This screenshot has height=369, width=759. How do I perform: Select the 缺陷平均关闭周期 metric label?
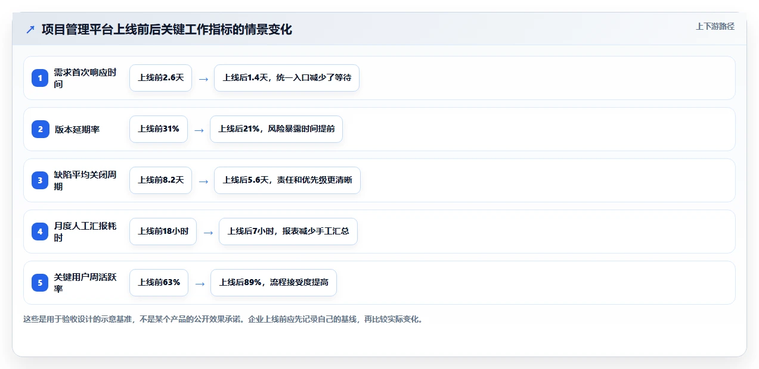85,180
